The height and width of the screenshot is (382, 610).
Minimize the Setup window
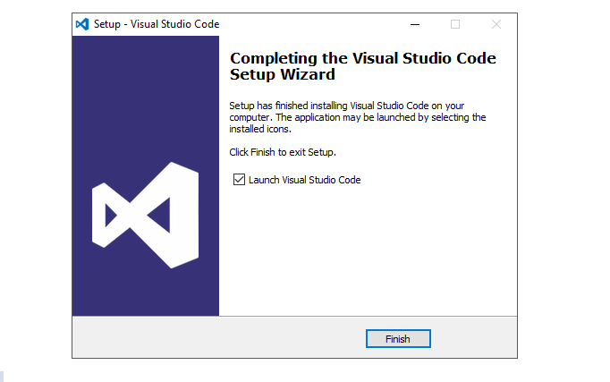pyautogui.click(x=414, y=24)
